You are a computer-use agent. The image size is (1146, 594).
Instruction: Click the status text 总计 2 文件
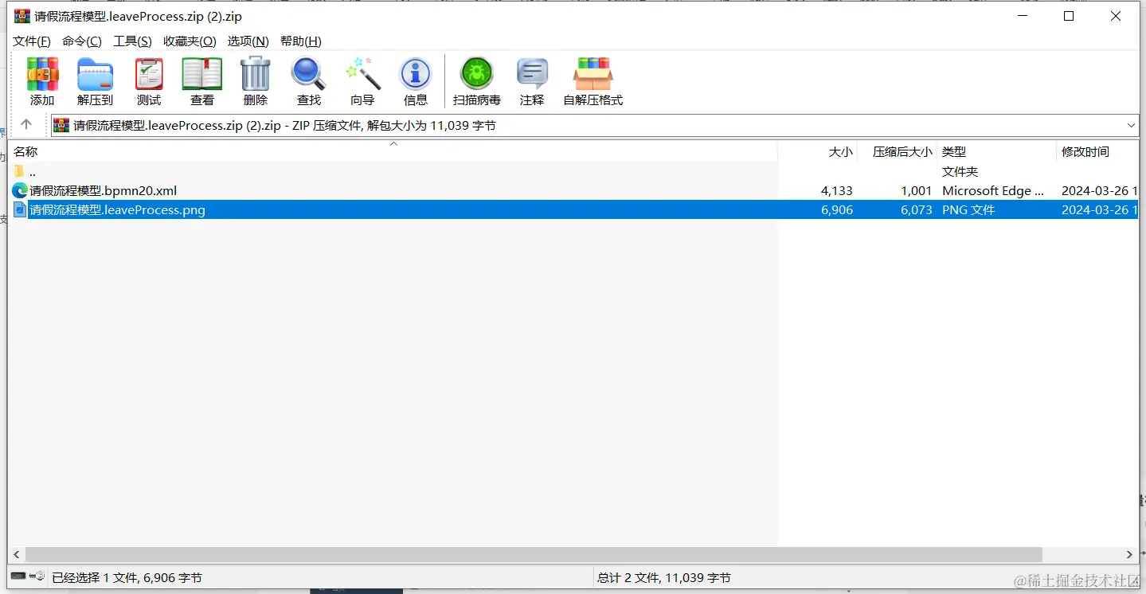[664, 578]
